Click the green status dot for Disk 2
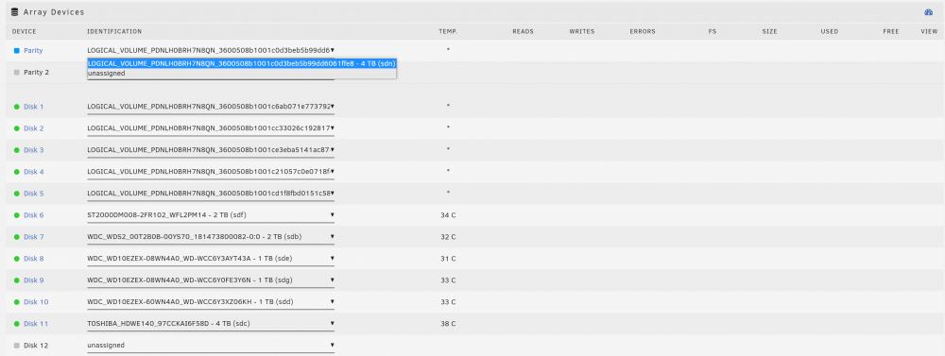Viewport: 945px width, 356px height. 17,128
